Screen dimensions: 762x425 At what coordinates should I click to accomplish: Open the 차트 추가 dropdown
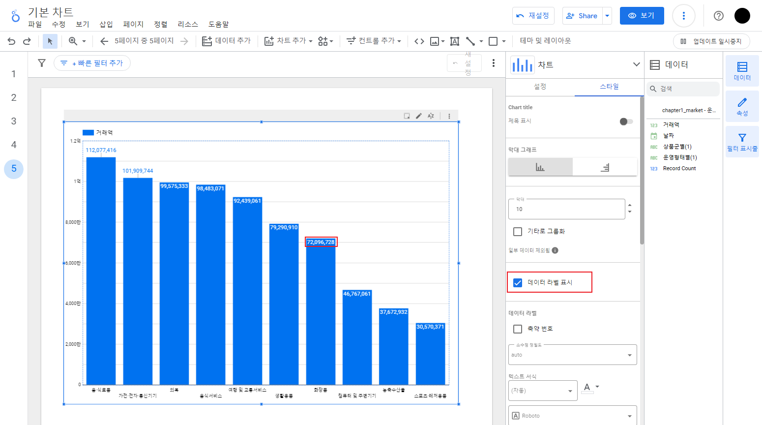click(288, 41)
